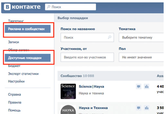
Task: Open statistics chart icon for Science | Наука
Action: [147, 87]
